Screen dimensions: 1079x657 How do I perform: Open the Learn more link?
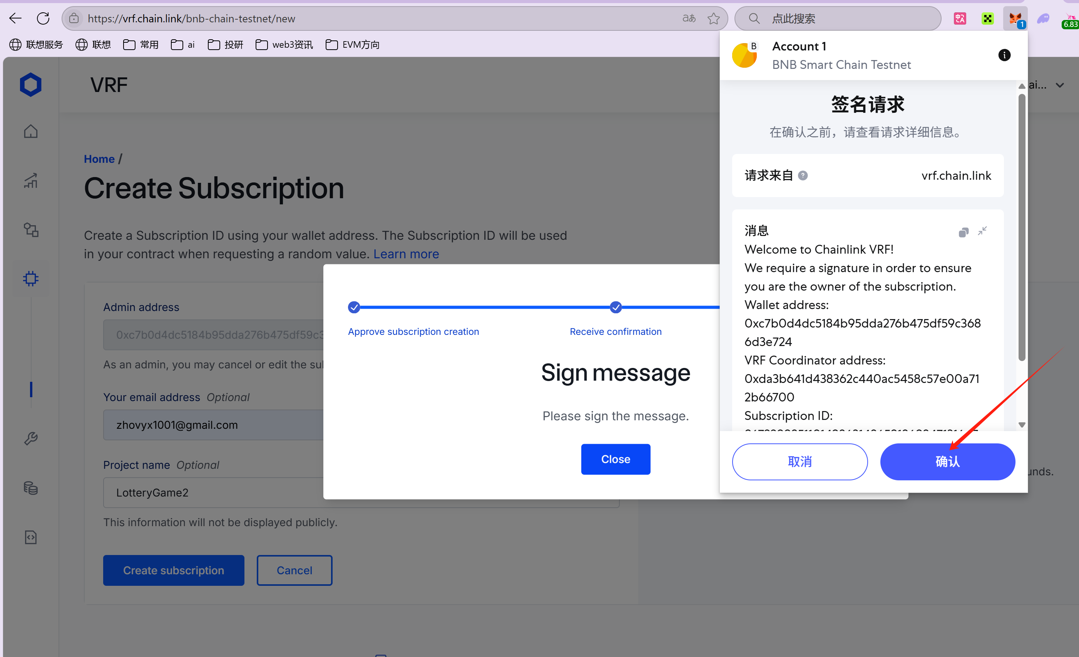pos(406,254)
